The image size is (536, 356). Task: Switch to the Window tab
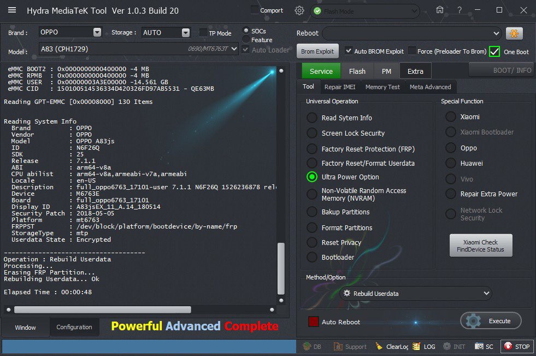(x=25, y=327)
